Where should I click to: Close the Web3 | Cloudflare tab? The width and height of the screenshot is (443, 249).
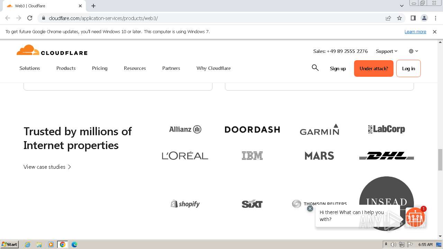(x=80, y=6)
